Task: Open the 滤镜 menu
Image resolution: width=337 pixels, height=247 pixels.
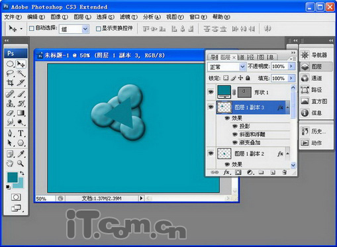Action: (128, 17)
